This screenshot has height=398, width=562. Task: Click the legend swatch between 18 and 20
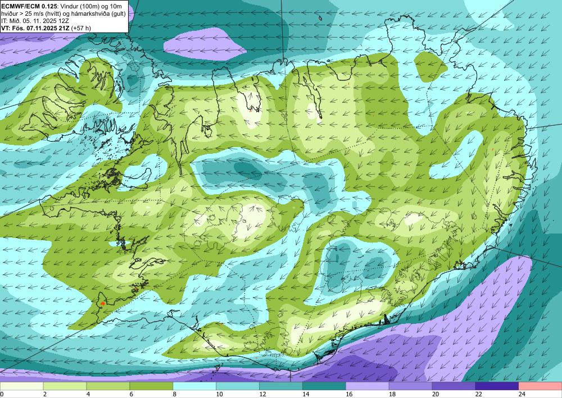[x=410, y=386]
